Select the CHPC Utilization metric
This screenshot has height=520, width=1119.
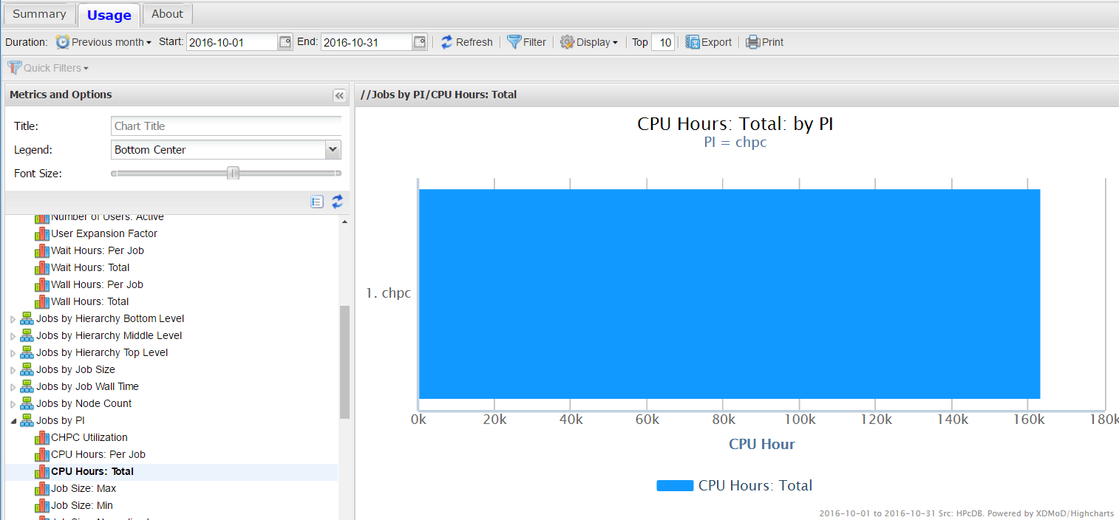pos(89,437)
